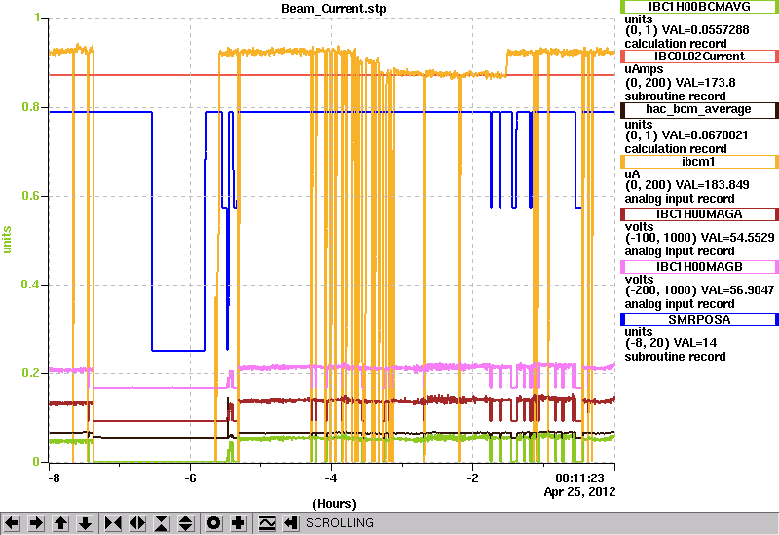Click the uAmps unit label

(x=644, y=69)
